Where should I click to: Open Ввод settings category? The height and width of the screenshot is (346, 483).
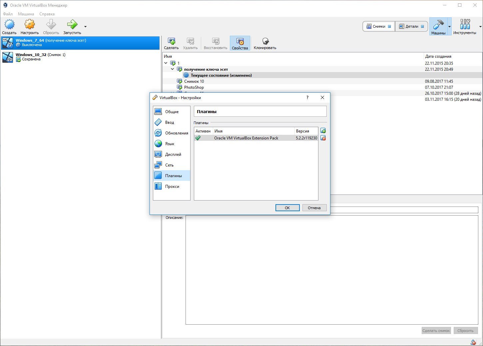[172, 122]
